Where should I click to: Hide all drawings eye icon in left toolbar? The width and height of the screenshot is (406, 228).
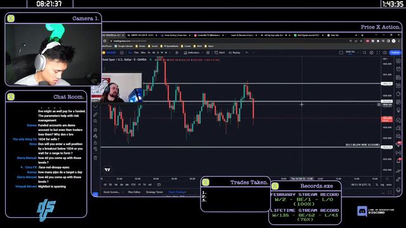click(x=96, y=149)
